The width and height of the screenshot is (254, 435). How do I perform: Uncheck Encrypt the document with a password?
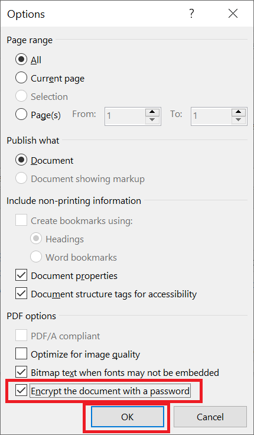(x=21, y=391)
